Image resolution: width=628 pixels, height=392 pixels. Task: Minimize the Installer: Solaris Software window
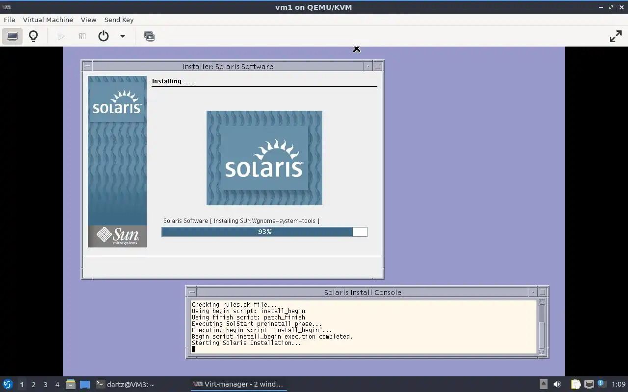(x=368, y=66)
